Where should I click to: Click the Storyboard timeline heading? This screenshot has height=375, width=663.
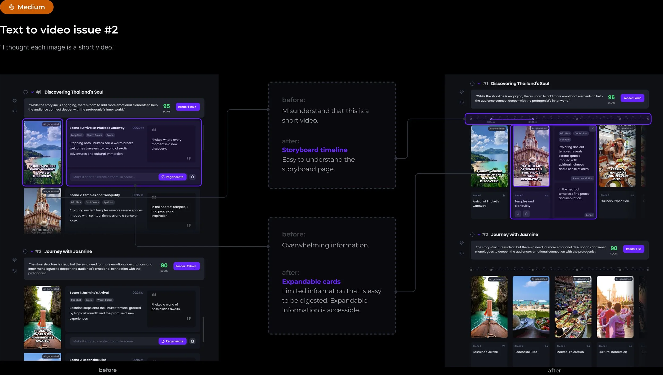315,150
